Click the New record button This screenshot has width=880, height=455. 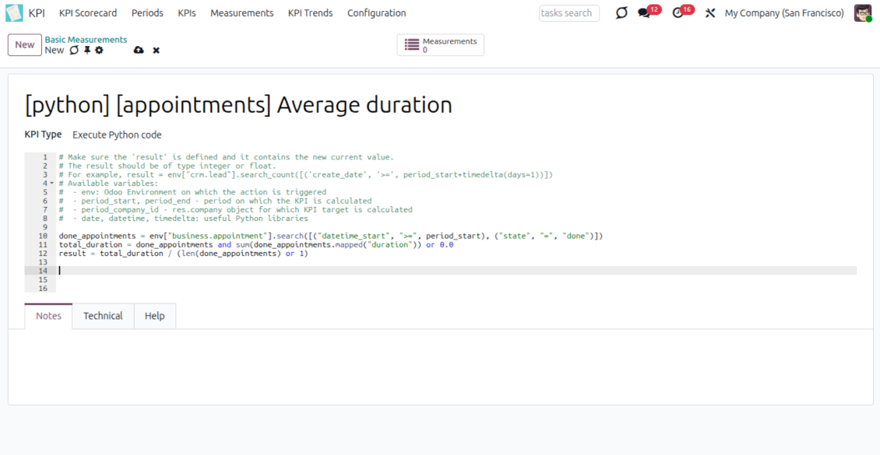(x=25, y=45)
